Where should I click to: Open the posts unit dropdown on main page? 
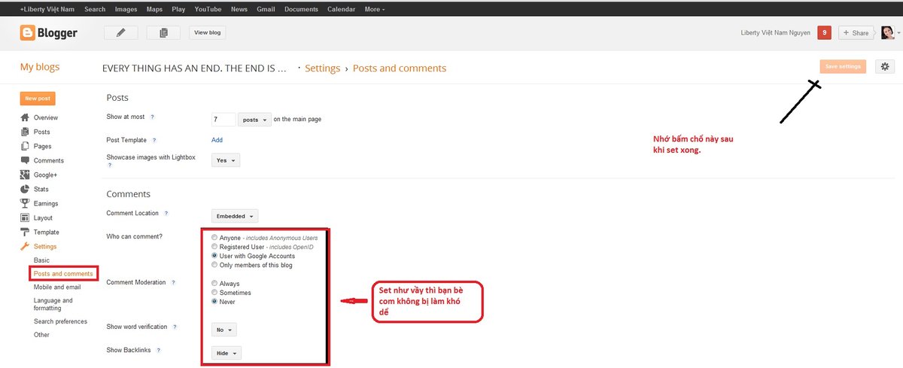(254, 119)
